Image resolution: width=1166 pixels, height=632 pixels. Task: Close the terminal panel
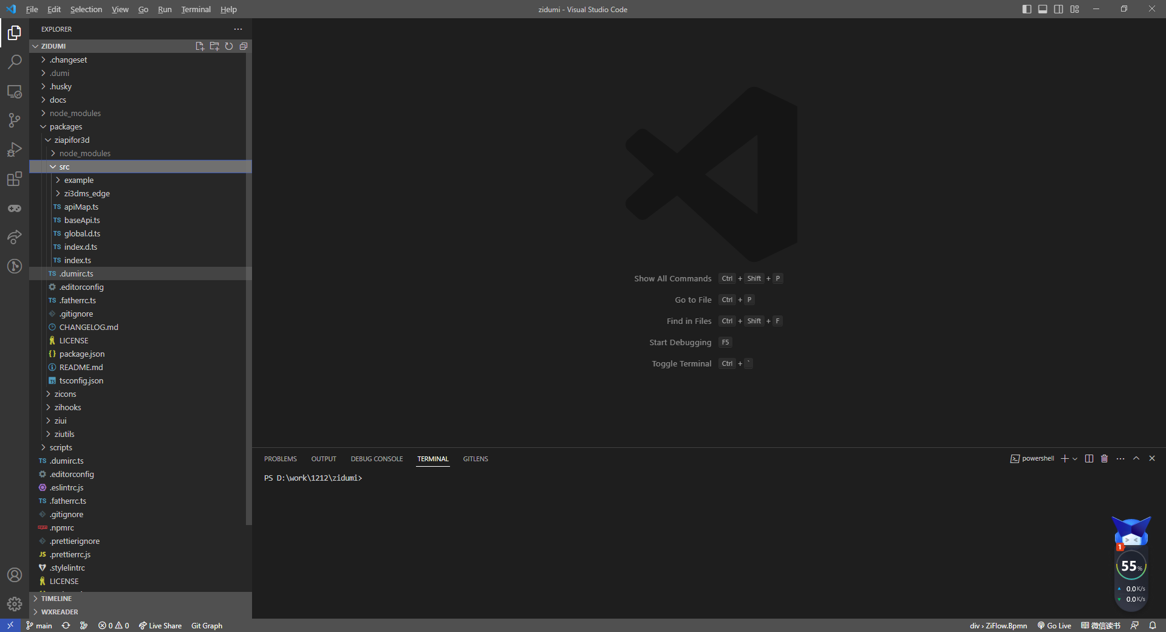pos(1152,459)
